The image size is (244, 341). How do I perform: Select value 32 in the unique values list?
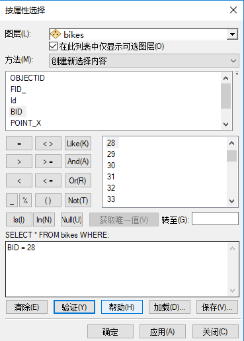[x=111, y=188]
